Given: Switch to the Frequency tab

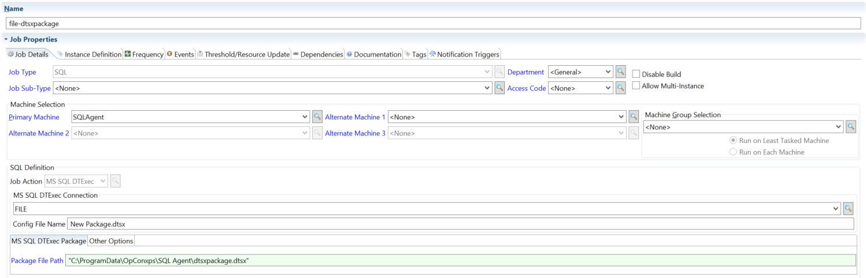Looking at the screenshot, I should (144, 54).
